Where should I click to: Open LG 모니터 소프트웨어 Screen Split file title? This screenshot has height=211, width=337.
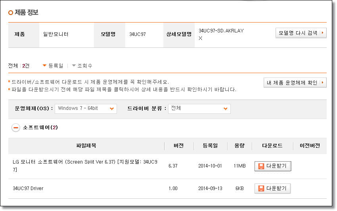tap(85, 166)
